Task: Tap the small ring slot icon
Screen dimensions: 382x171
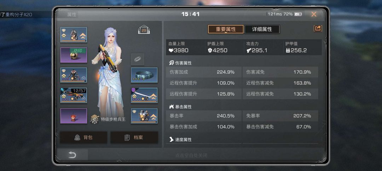Action: point(138,59)
